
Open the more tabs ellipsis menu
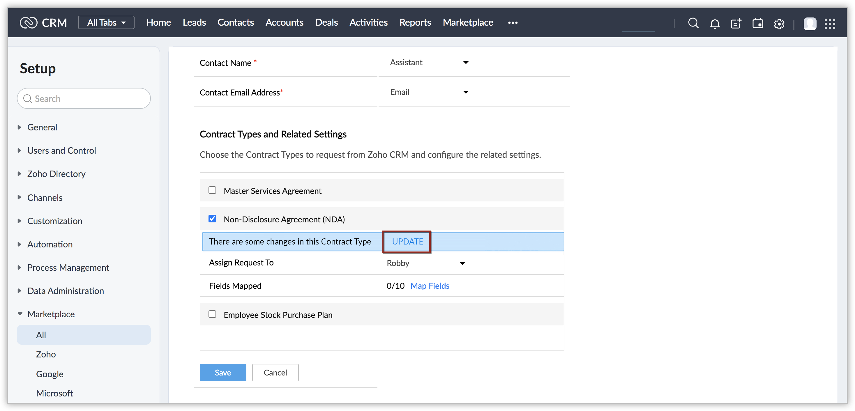pyautogui.click(x=513, y=22)
